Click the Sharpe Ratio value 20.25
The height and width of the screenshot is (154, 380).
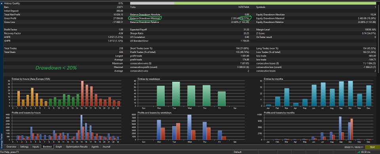click(246, 33)
